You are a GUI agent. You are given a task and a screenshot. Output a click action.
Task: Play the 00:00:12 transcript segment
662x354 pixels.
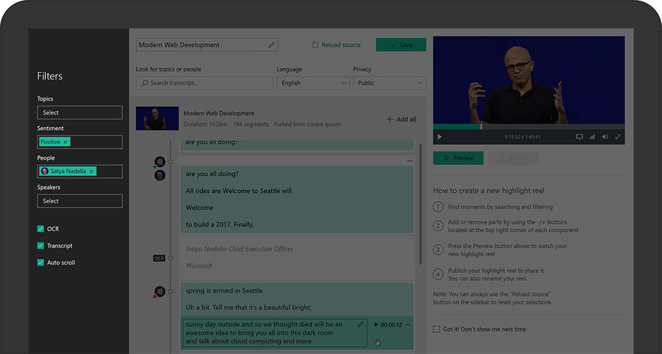coord(376,325)
